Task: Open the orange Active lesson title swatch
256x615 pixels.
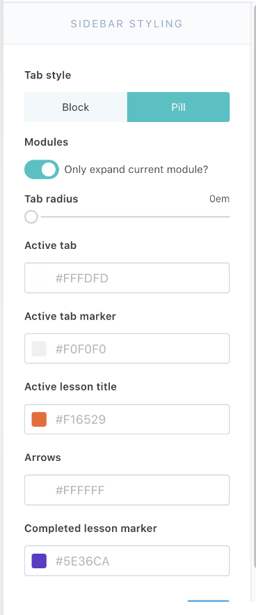Action: pos(39,419)
